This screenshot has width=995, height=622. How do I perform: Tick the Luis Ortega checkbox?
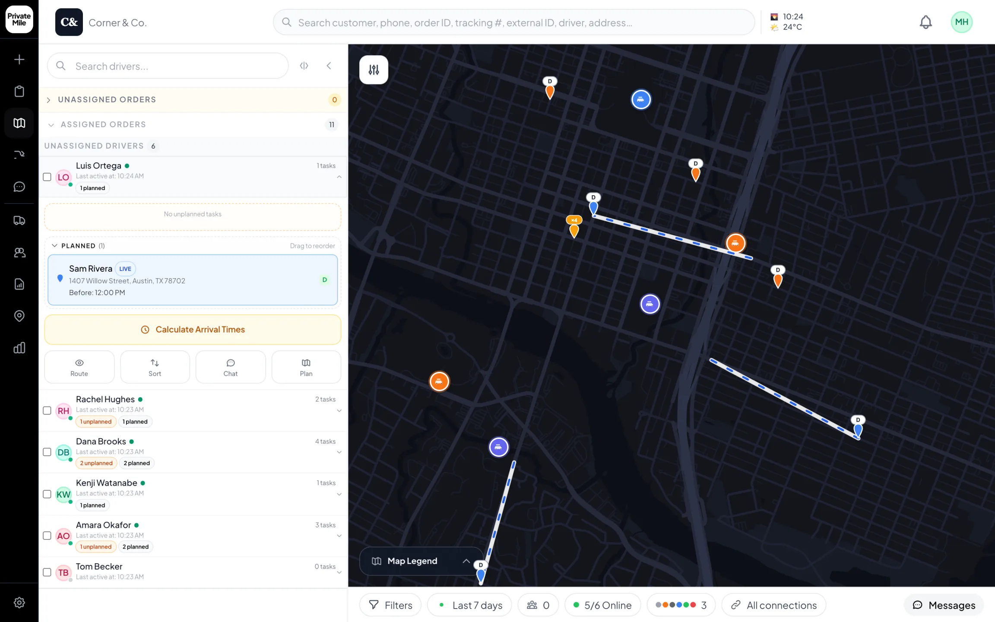coord(47,177)
